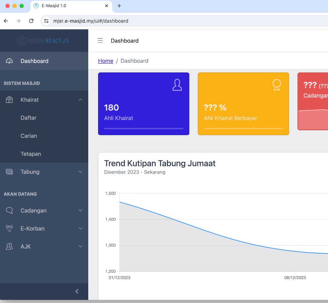Open the Daftar submenu item
The image size is (328, 303).
tap(29, 118)
